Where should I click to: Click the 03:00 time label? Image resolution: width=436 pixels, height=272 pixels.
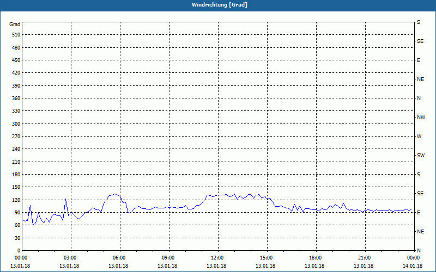tap(71, 258)
